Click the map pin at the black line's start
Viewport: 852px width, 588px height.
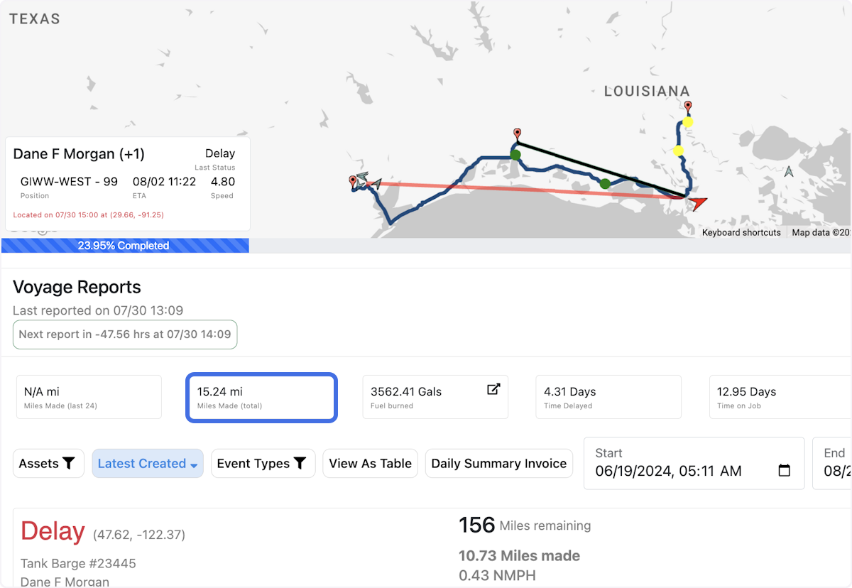(518, 134)
